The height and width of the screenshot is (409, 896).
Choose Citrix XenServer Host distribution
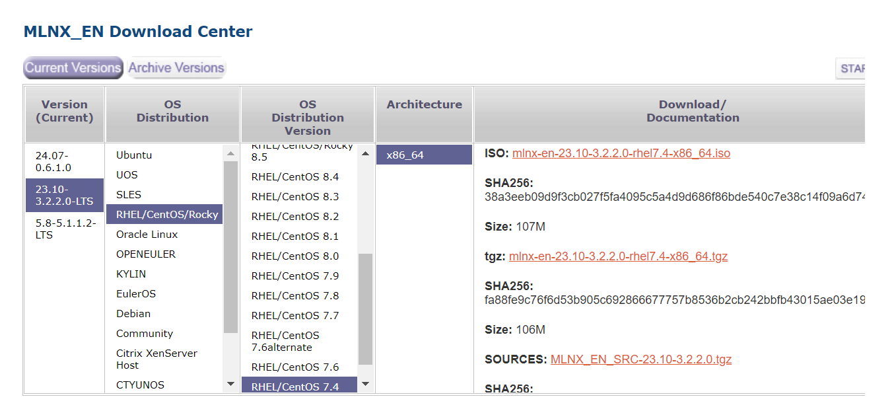164,359
